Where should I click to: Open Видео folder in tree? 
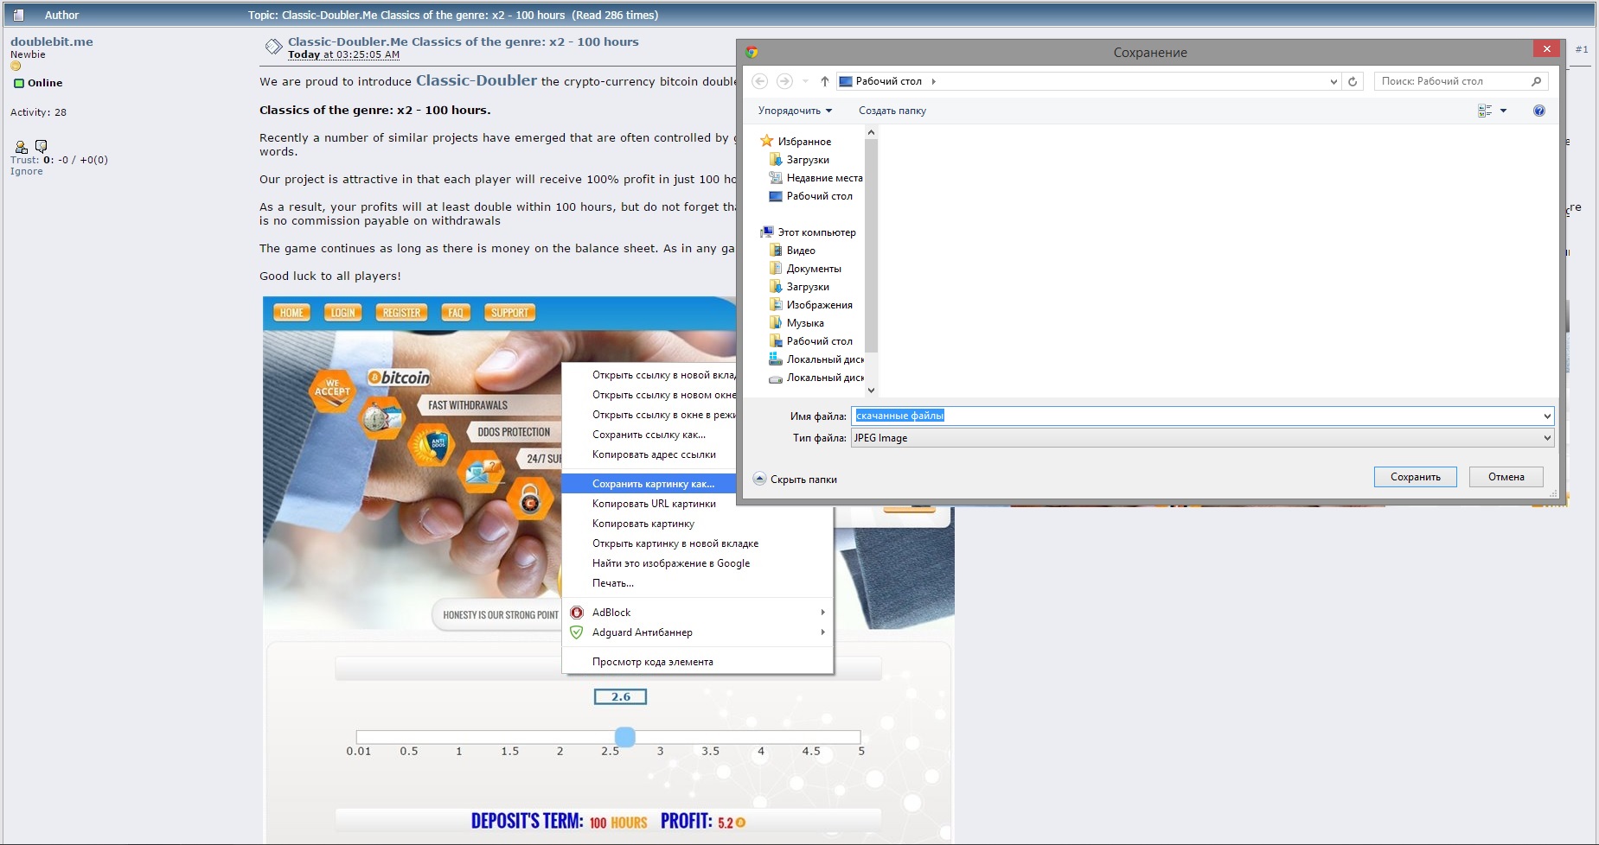(x=792, y=251)
